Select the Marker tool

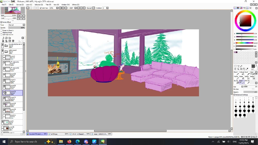(236, 78)
